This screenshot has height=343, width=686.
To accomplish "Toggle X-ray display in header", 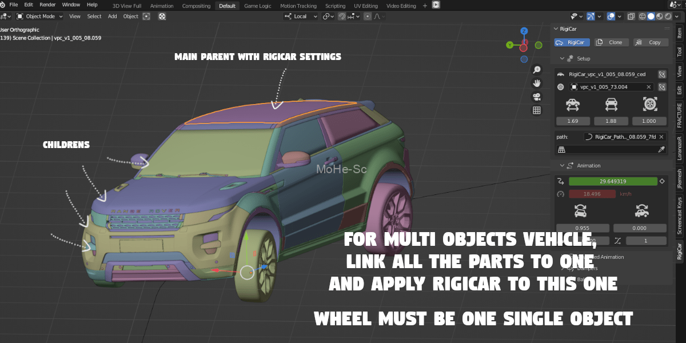I will point(630,17).
